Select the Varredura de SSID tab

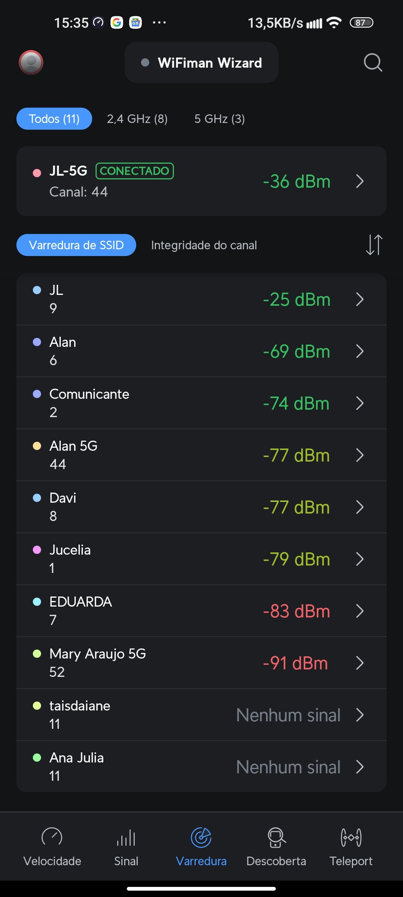[76, 245]
